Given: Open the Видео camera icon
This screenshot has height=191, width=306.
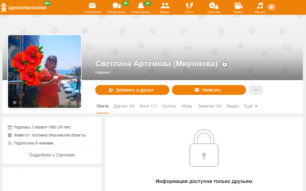Looking at the screenshot, I should [x=238, y=6].
